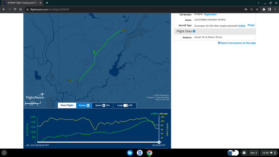Click the timeline slider handle at end
Screen dimensions: 279x157
(159, 142)
